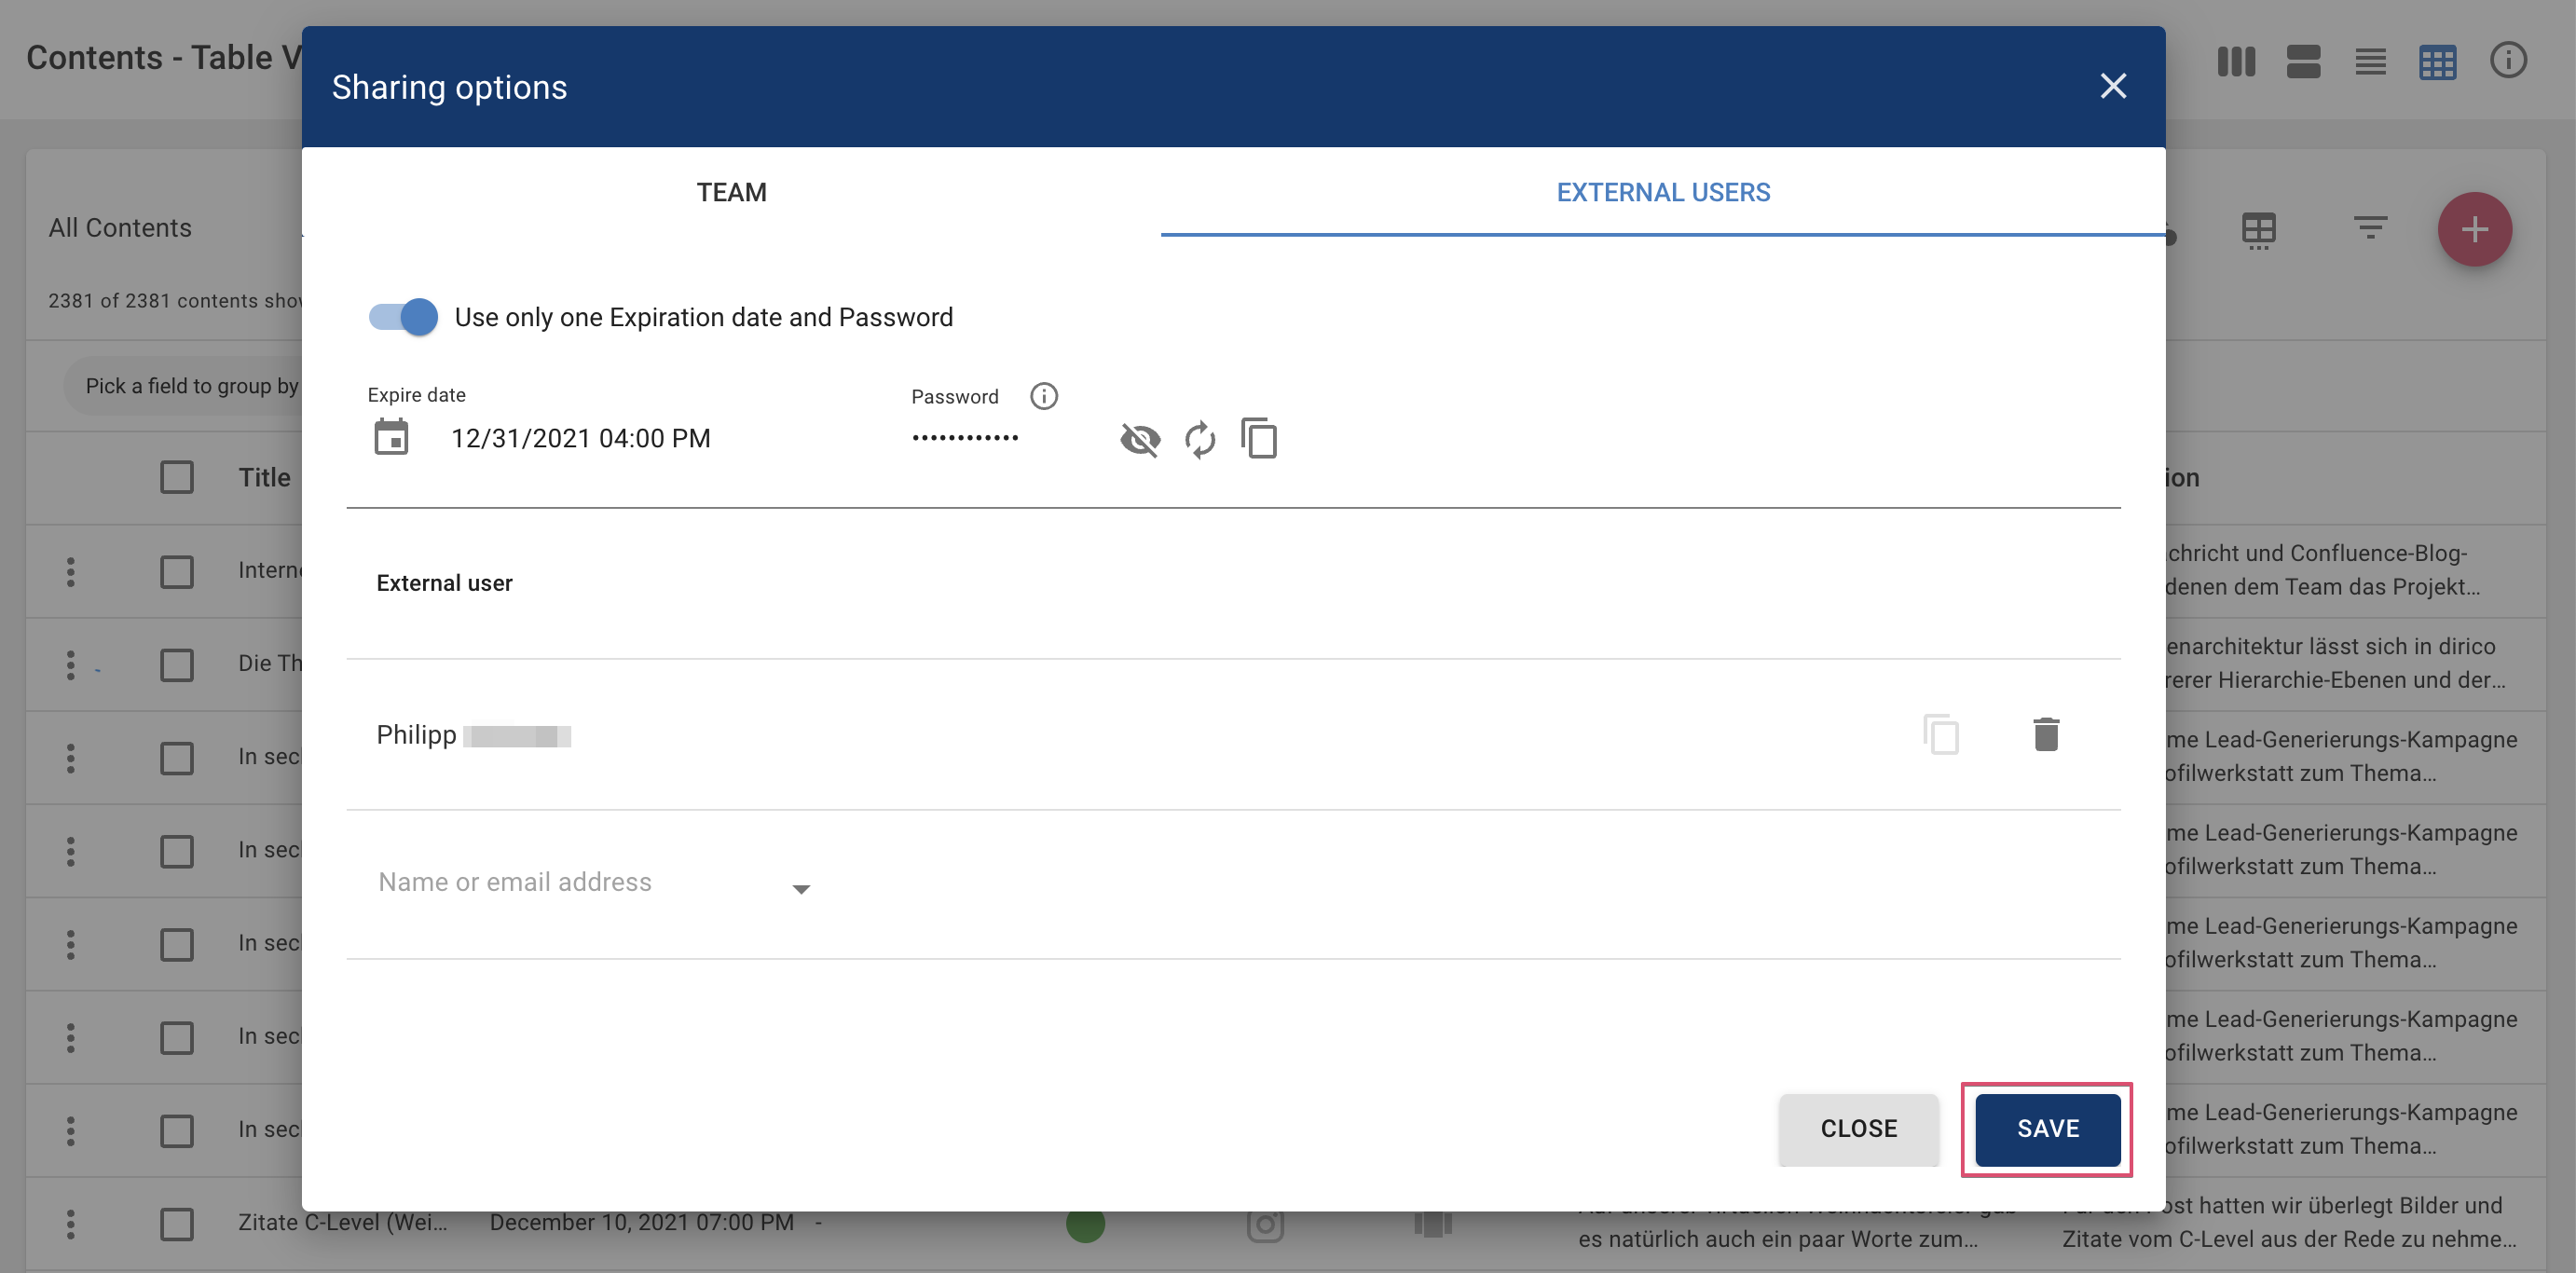Screen dimensions: 2576x1273
Task: Select the EXTERNAL USERS tab
Action: (x=1662, y=192)
